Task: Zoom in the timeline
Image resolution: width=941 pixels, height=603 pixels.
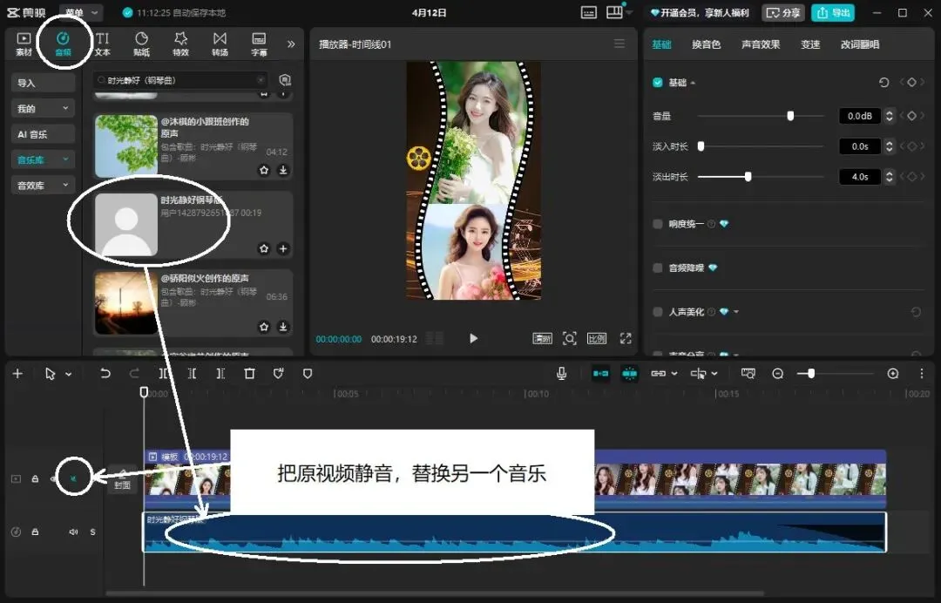Action: [x=893, y=374]
